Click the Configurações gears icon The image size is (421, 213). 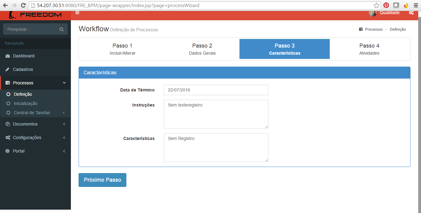(8, 137)
